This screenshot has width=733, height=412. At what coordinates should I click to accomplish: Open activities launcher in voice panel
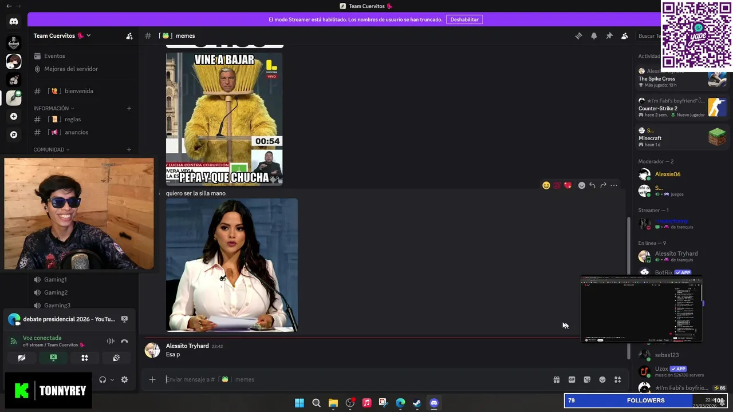pos(85,358)
